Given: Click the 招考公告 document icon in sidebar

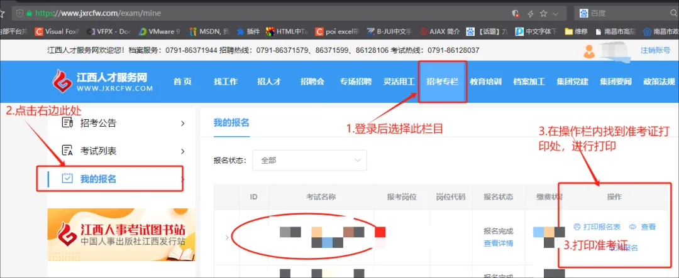Looking at the screenshot, I should click(x=68, y=123).
